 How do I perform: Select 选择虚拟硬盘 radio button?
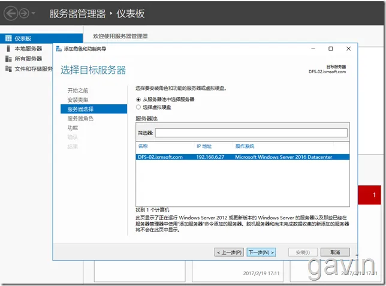tap(138, 107)
